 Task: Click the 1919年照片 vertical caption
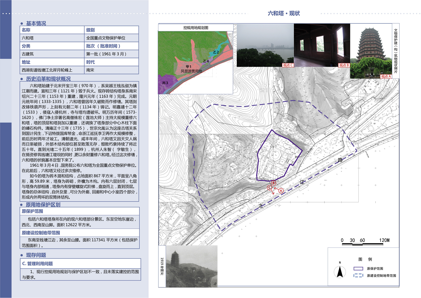[x=162, y=266]
